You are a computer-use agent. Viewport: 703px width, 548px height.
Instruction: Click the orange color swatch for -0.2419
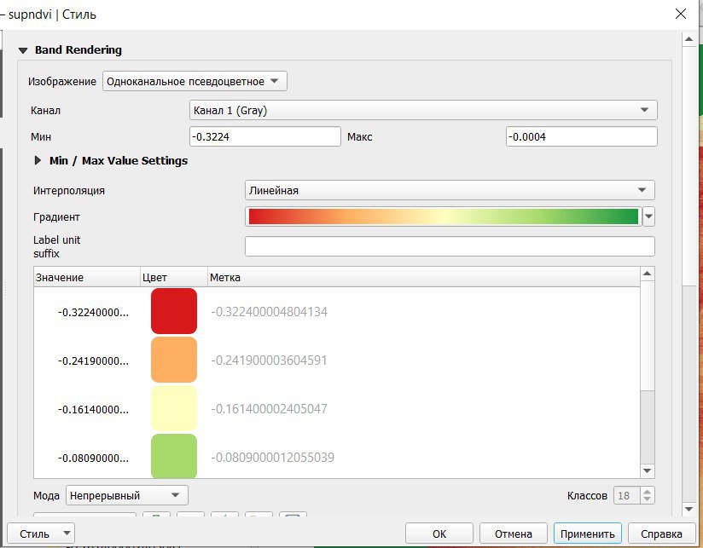click(x=174, y=360)
